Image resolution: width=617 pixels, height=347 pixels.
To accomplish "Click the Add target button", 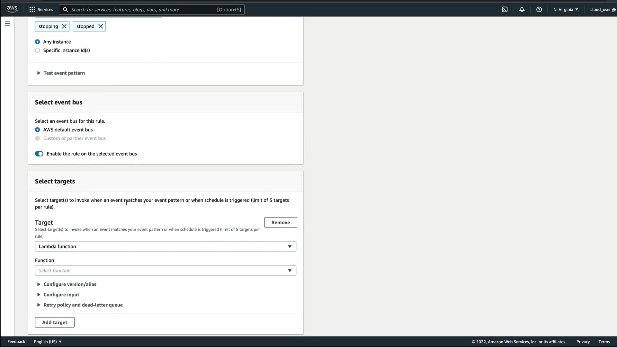I will 55,322.
